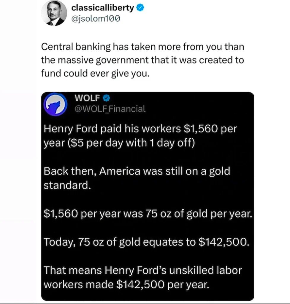
Task: Open the @WOLF_Financial handle
Action: (110, 109)
